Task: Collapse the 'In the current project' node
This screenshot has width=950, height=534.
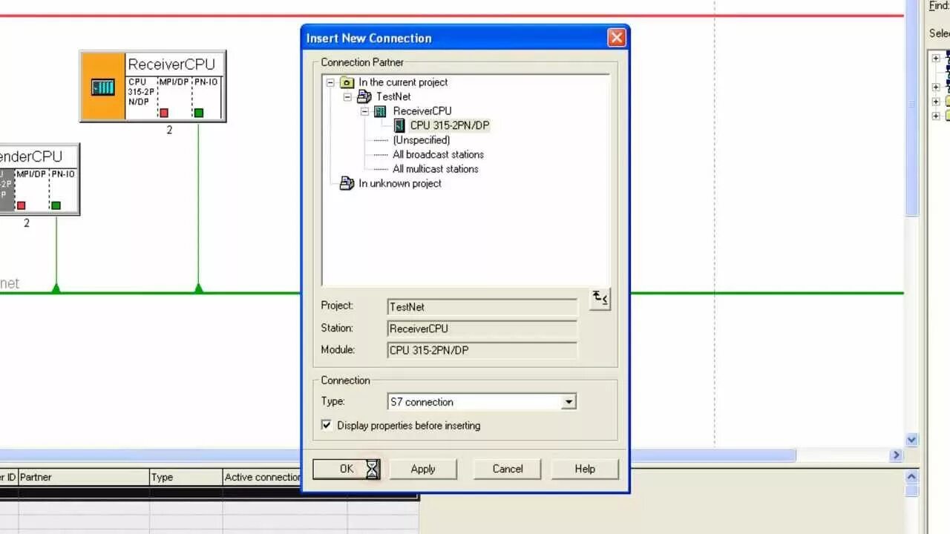Action: [330, 82]
